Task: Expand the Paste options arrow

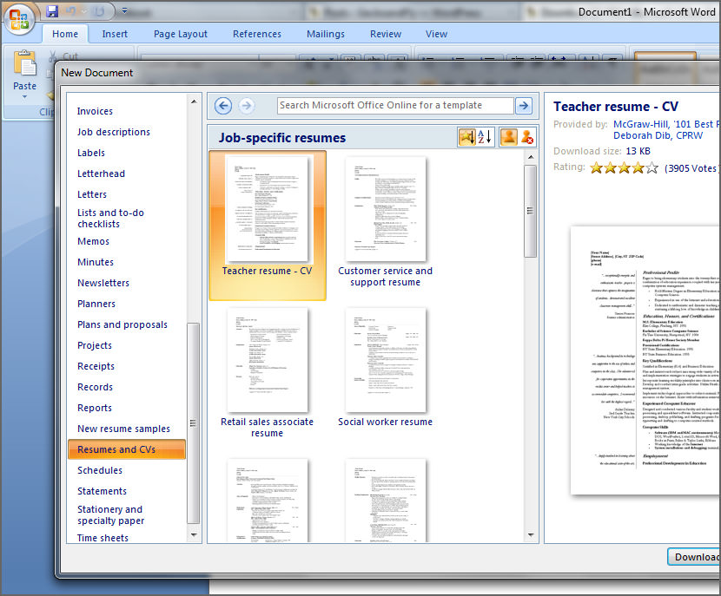Action: [25, 97]
